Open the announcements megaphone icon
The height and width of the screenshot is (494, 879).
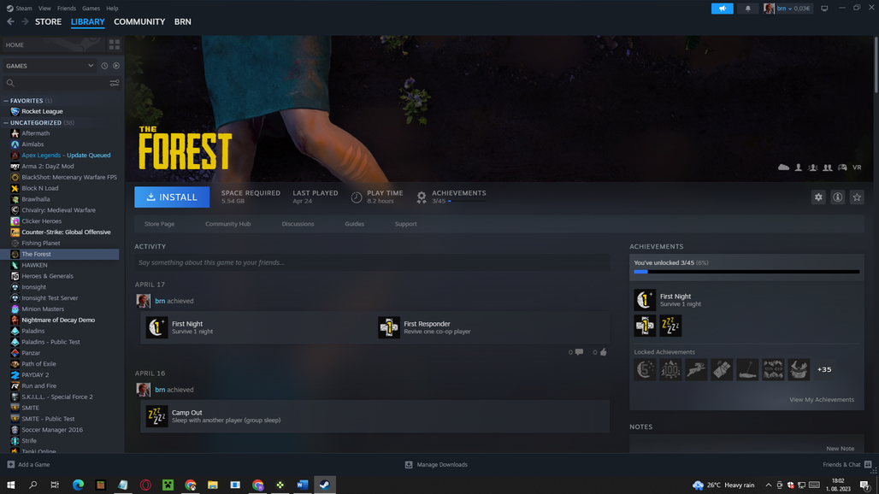[x=722, y=9]
